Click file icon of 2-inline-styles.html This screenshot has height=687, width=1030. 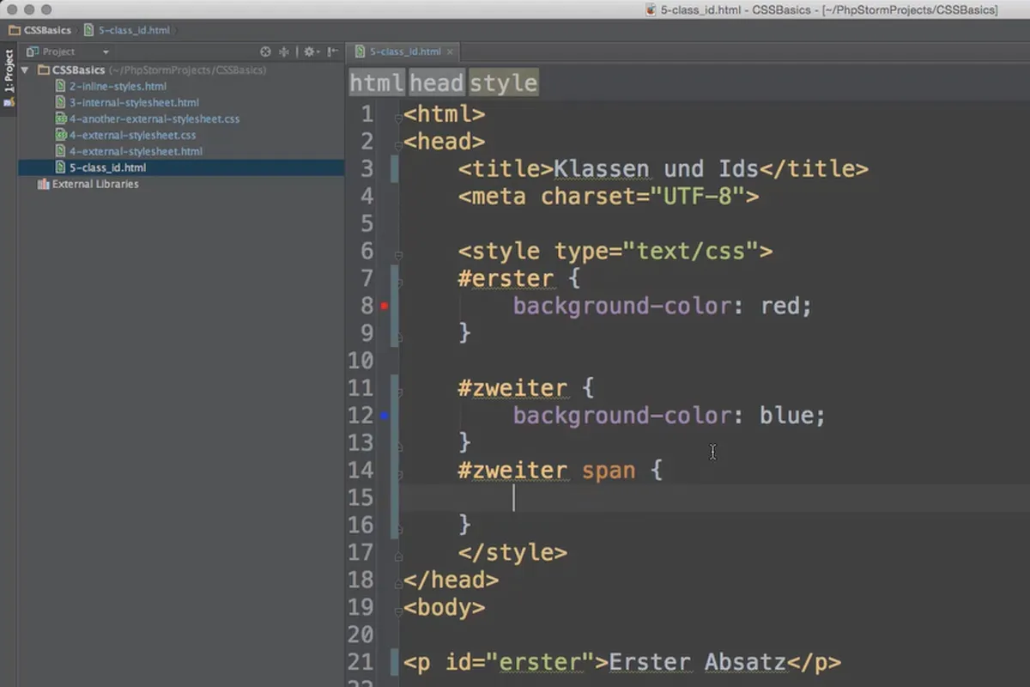coord(61,86)
